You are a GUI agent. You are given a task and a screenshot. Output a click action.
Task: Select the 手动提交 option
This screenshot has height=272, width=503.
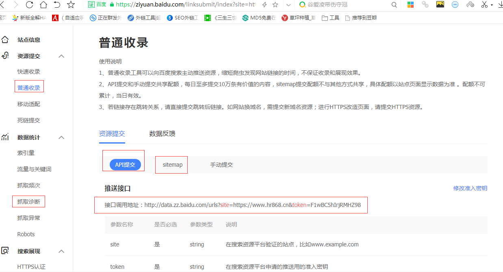pos(221,165)
